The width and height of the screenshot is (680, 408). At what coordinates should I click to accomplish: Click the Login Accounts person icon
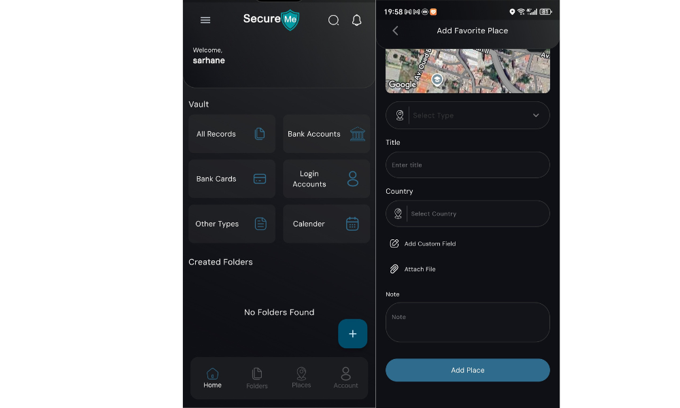[x=352, y=179]
